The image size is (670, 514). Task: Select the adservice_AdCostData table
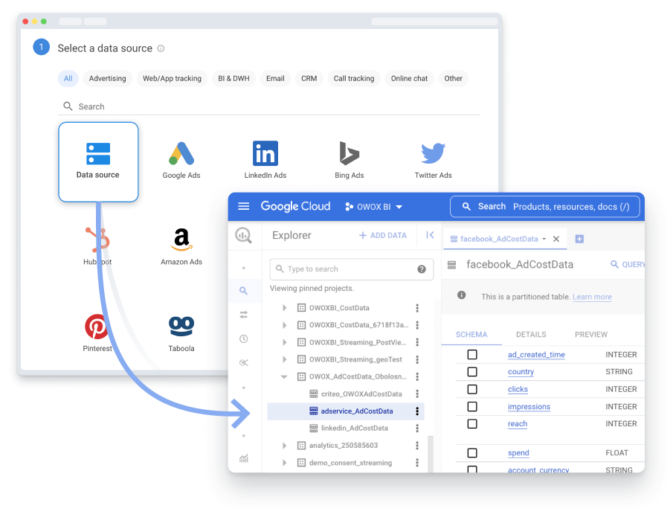[x=346, y=411]
